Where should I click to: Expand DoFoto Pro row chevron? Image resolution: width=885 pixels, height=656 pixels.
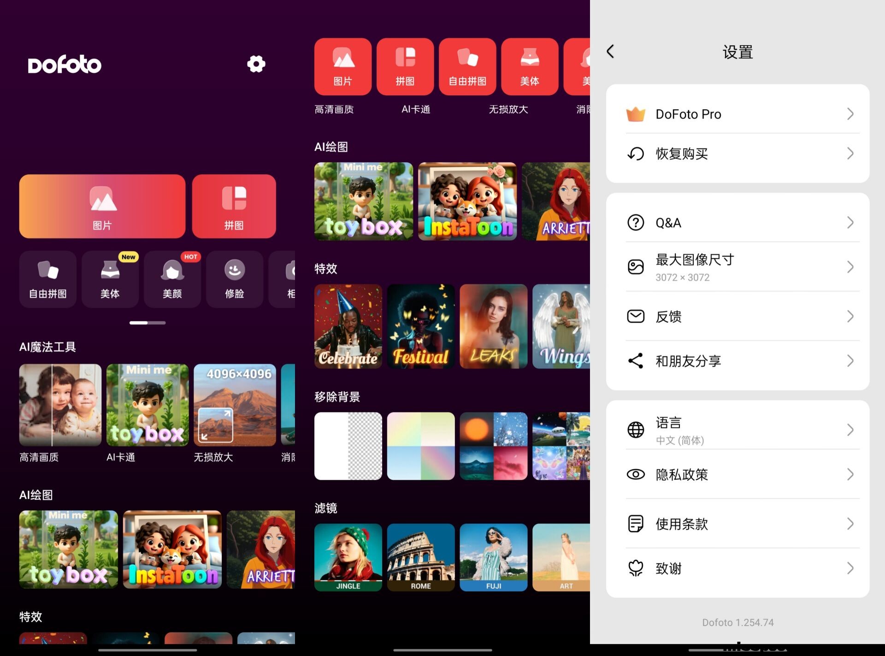pos(850,114)
